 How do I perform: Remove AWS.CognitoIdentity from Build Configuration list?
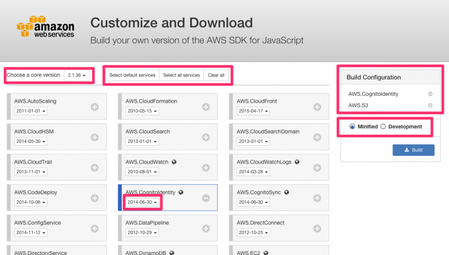[x=430, y=94]
